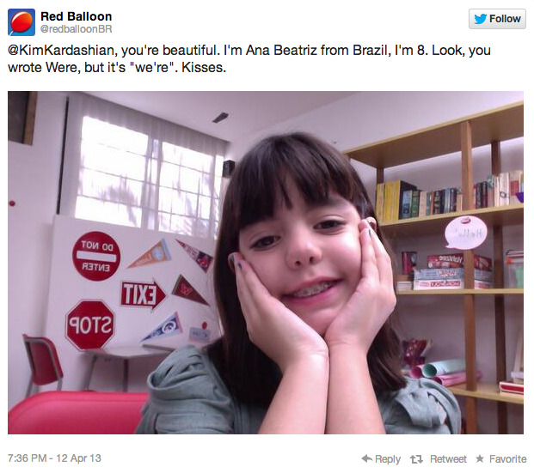
Task: Open the @redballoonBR handle link
Action: pos(76,29)
